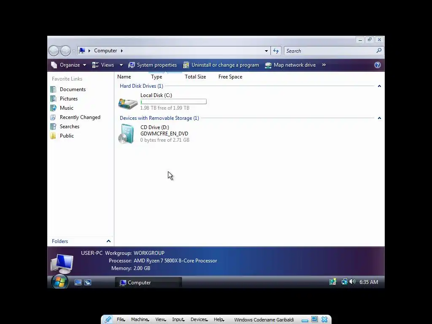Open the recent pages arrow beside Forward
Image resolution: width=432 pixels, height=324 pixels.
click(73, 51)
